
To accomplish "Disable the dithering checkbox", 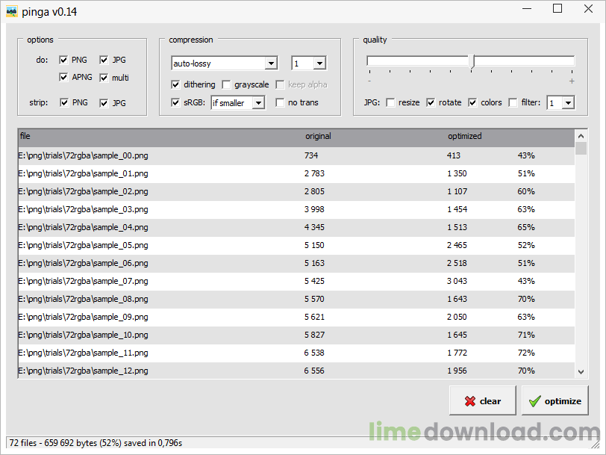I will tap(176, 84).
